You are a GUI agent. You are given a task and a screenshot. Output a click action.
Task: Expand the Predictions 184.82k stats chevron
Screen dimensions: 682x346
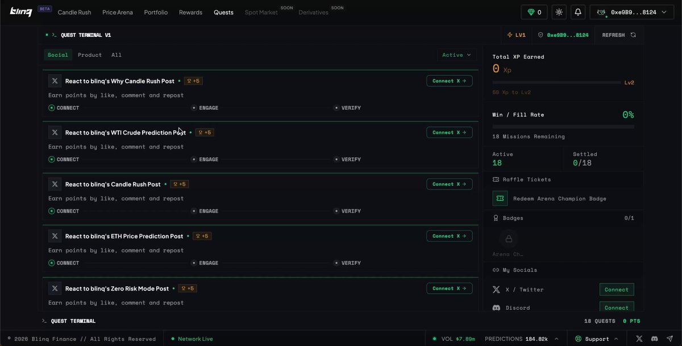pyautogui.click(x=557, y=339)
